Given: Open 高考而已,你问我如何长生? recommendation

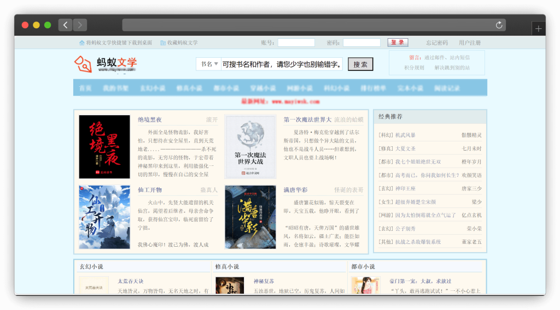Looking at the screenshot, I should tap(427, 175).
